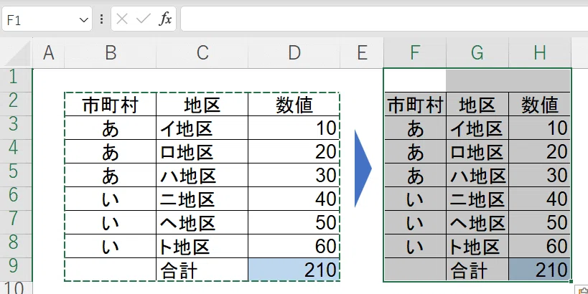Click the fill handle at selection corner

pos(571,281)
